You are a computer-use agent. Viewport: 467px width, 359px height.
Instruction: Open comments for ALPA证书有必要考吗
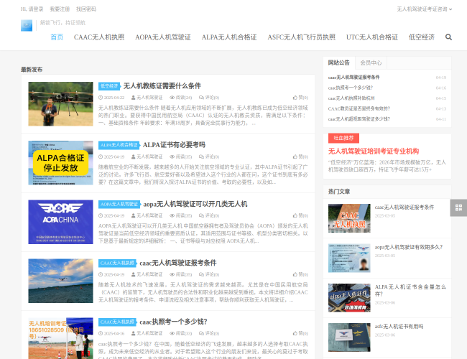(209, 157)
